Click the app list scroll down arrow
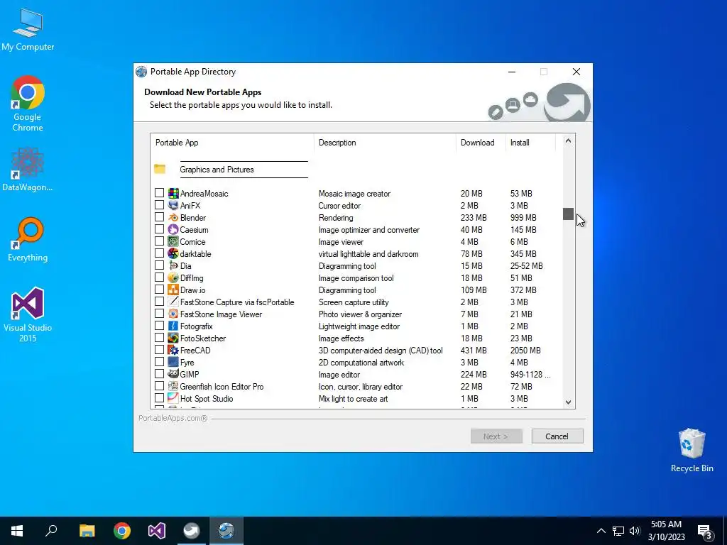The image size is (727, 545). click(x=568, y=402)
